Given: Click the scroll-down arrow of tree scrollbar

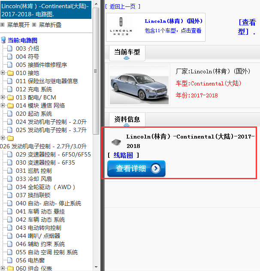Looking at the screenshot, I should (x=96, y=267).
